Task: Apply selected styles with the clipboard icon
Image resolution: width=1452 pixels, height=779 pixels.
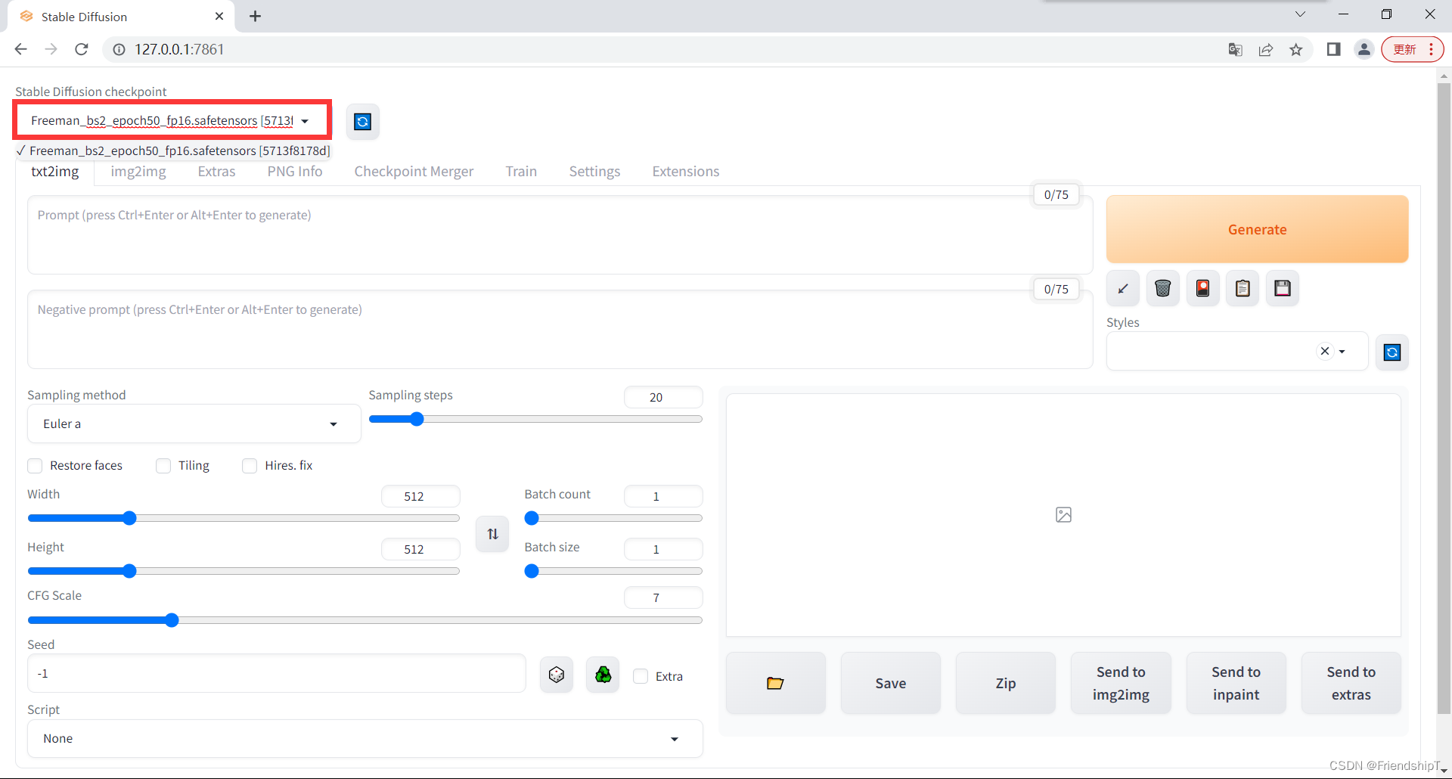Action: 1243,288
